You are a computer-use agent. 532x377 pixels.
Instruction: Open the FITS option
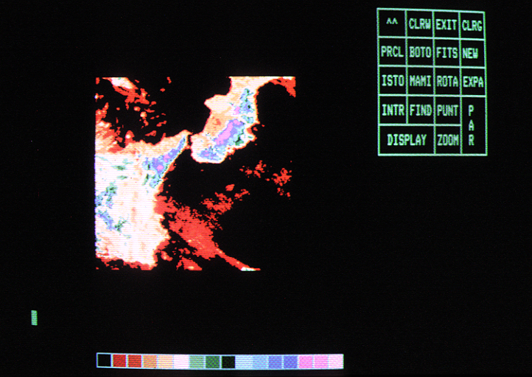point(446,52)
